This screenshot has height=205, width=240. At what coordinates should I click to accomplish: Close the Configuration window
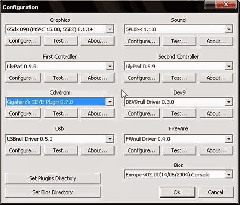(x=226, y=4)
